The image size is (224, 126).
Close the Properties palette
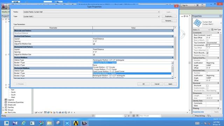coord(220,16)
